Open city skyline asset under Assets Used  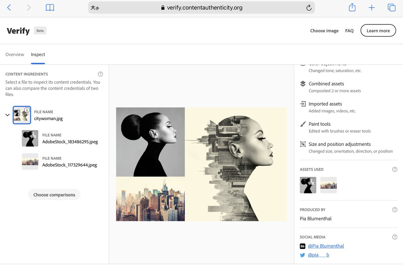pyautogui.click(x=328, y=185)
